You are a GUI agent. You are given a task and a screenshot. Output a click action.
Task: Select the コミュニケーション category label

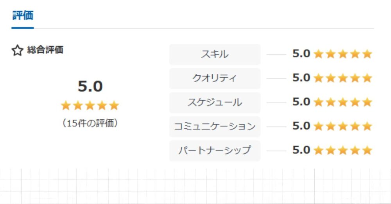pyautogui.click(x=215, y=127)
